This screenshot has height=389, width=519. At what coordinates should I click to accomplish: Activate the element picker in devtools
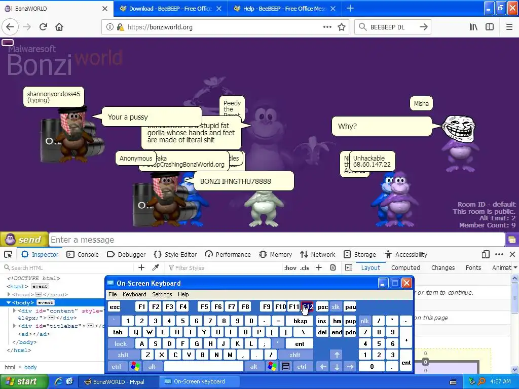[x=8, y=254]
